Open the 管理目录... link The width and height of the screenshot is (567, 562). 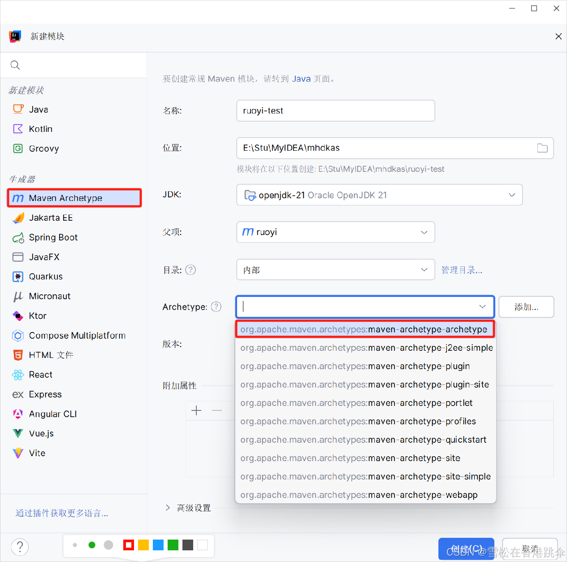[x=462, y=270]
